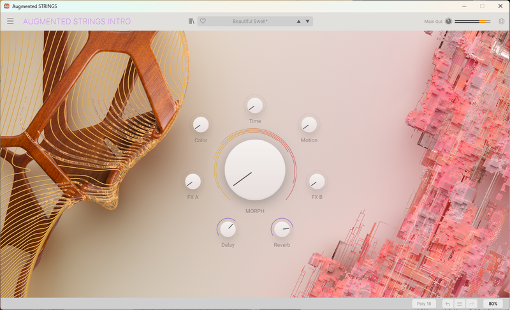The image size is (510, 310).
Task: Open the preset library browser icon
Action: (x=191, y=21)
